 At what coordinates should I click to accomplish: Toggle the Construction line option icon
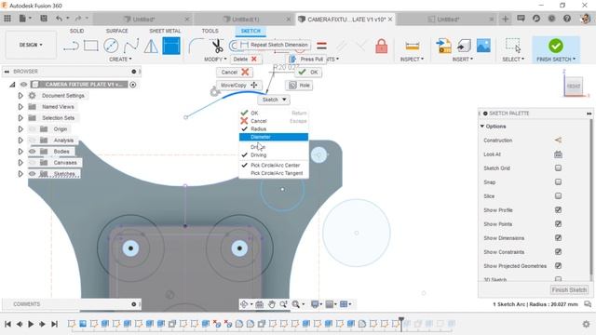(x=558, y=141)
